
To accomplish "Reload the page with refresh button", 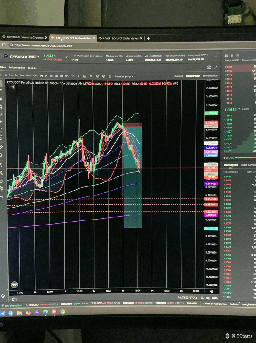I will (x=4, y=45).
